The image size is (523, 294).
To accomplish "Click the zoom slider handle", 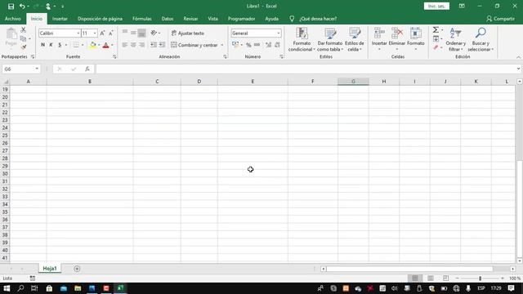I will 480,278.
